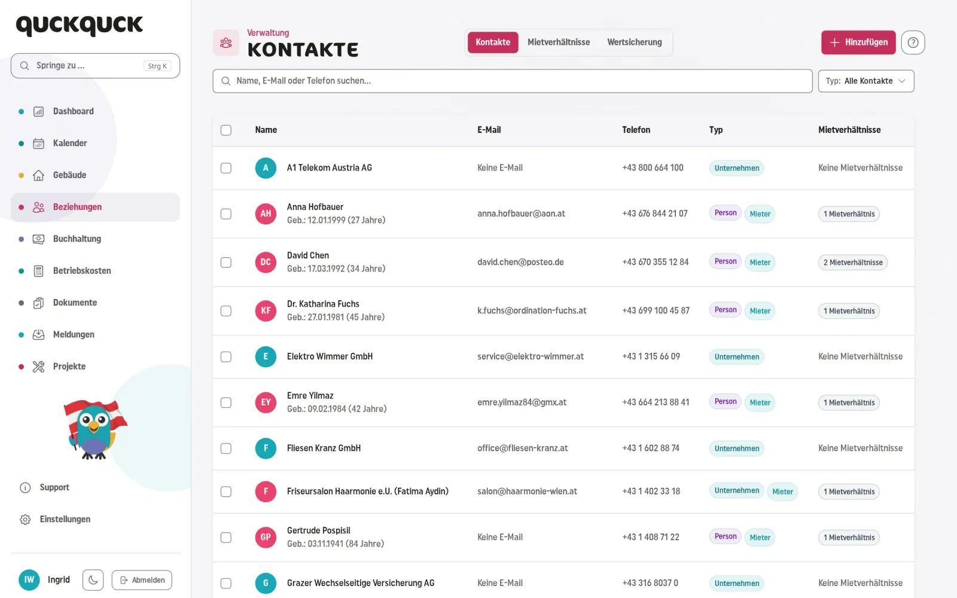957x598 pixels.
Task: Tick checkbox for Anna Hofbauer
Action: (x=226, y=213)
